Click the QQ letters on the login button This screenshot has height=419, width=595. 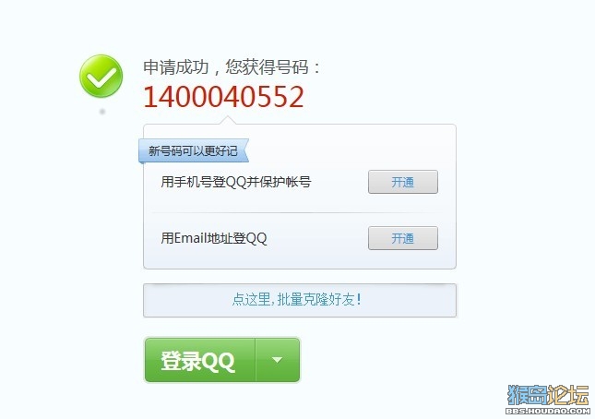(x=218, y=361)
